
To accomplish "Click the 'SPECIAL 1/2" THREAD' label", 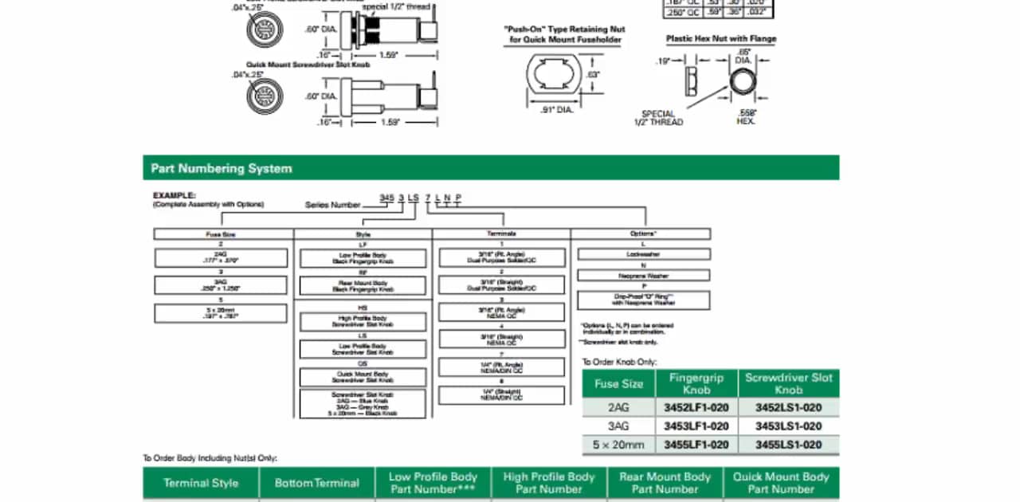I will pyautogui.click(x=659, y=118).
